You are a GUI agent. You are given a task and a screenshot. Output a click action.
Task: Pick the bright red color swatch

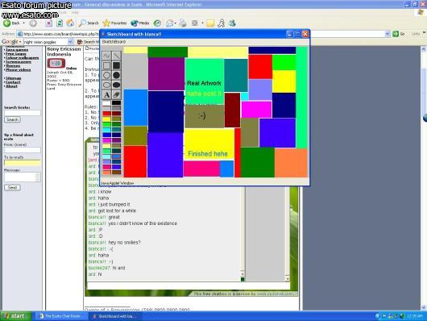coord(106,114)
